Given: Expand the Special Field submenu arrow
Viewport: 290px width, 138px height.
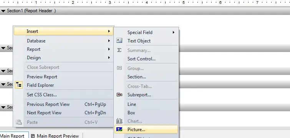Looking at the screenshot, I should click(x=174, y=32).
